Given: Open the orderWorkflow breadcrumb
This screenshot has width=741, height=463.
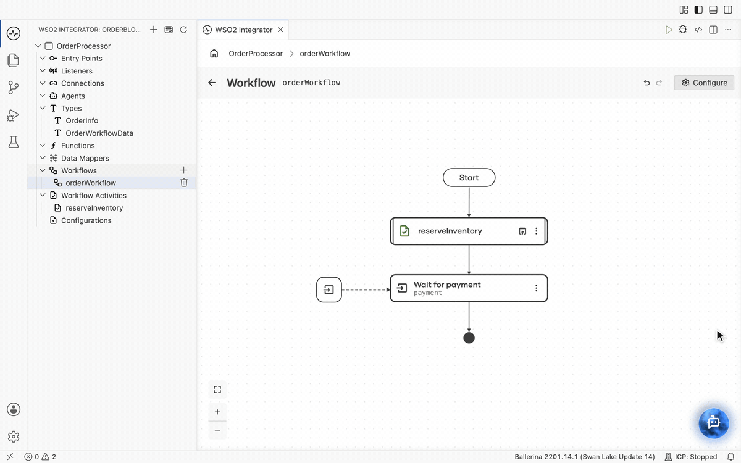Looking at the screenshot, I should coord(325,53).
